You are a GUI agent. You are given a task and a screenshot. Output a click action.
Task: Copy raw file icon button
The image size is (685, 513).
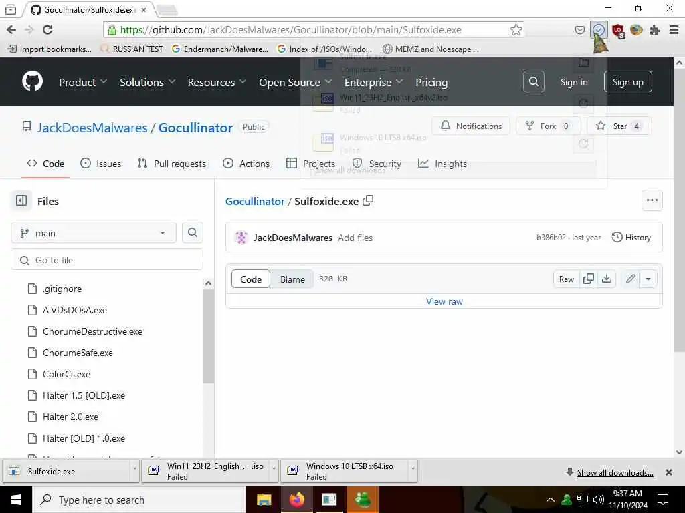(x=589, y=279)
